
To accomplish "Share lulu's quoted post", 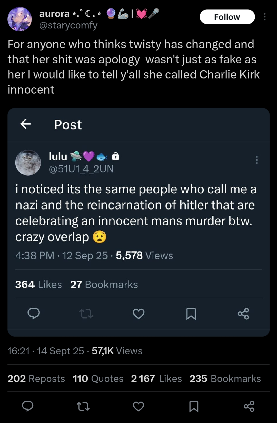I will pos(243,314).
